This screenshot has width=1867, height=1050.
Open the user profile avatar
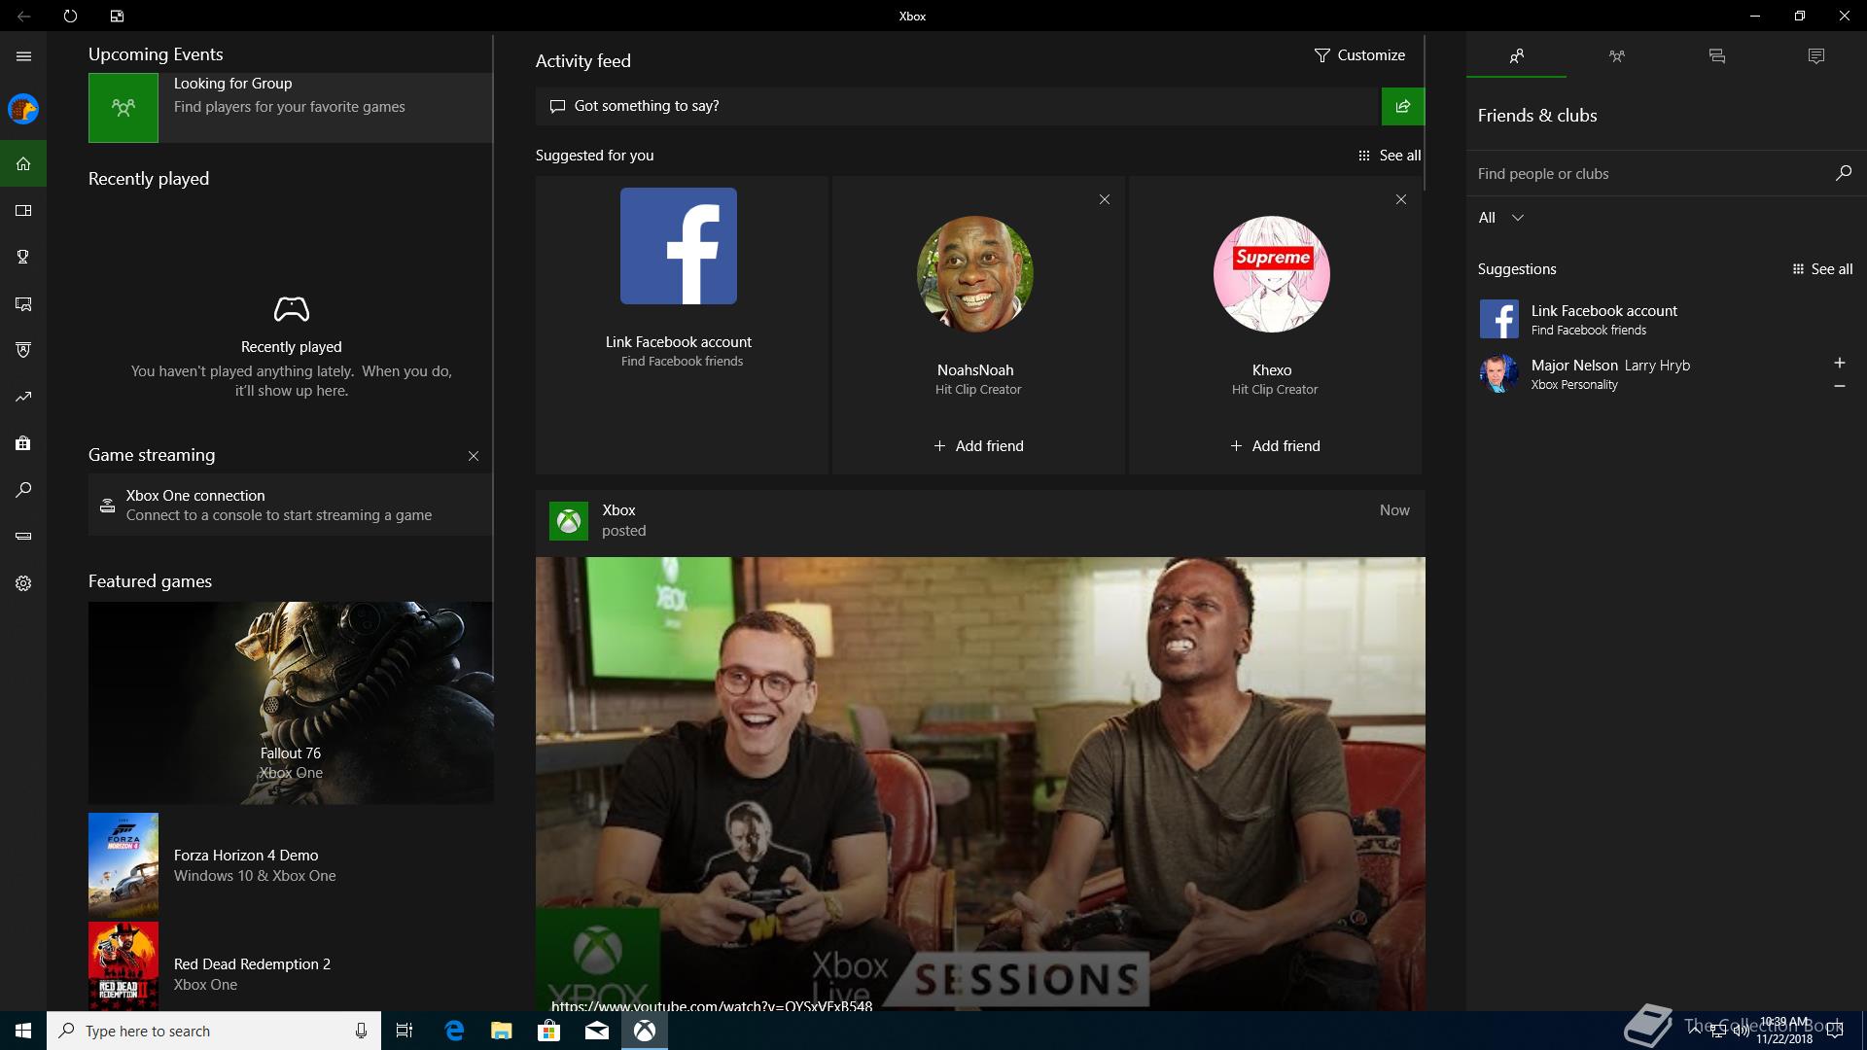click(x=23, y=109)
